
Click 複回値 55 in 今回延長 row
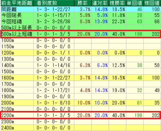tap(157, 15)
